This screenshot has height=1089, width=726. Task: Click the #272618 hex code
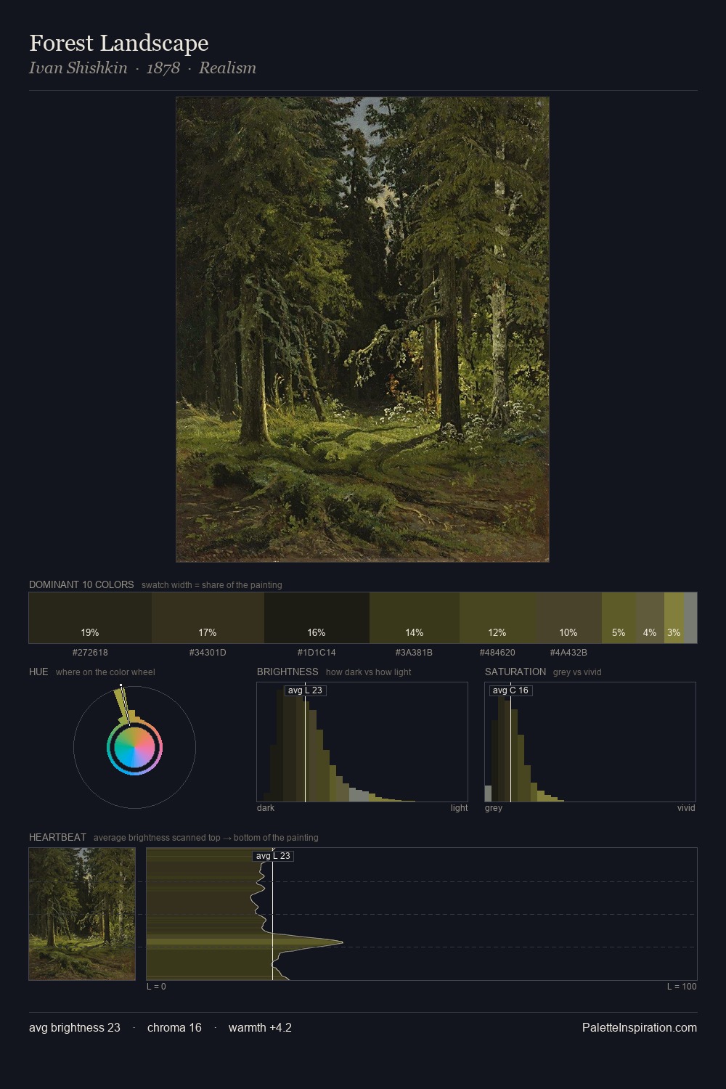(90, 653)
